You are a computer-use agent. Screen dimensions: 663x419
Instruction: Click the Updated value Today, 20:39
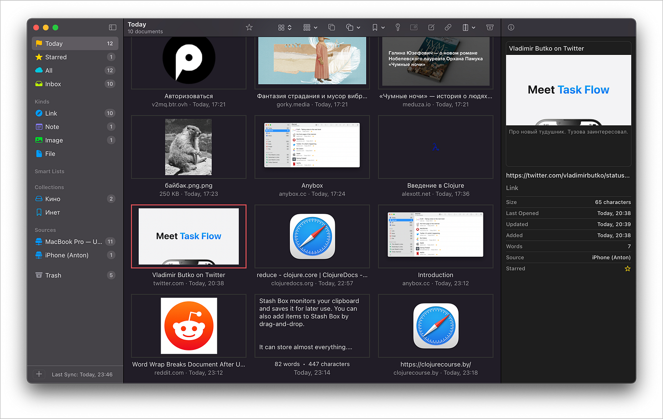click(x=614, y=224)
